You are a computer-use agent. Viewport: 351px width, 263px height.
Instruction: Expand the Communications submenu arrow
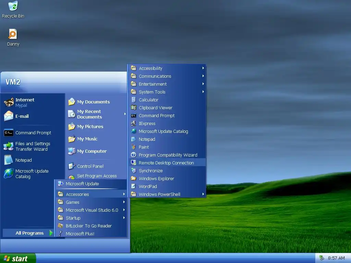[x=203, y=76]
